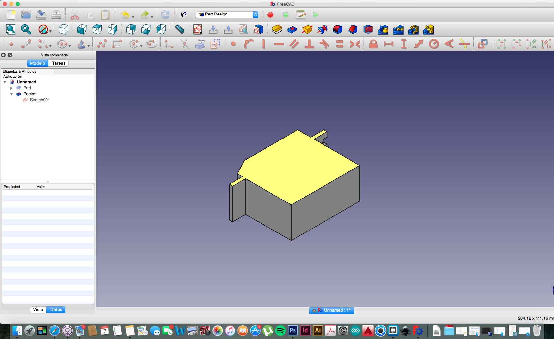Open the macros dialog notepad icon
Image resolution: width=554 pixels, height=339 pixels.
point(301,15)
